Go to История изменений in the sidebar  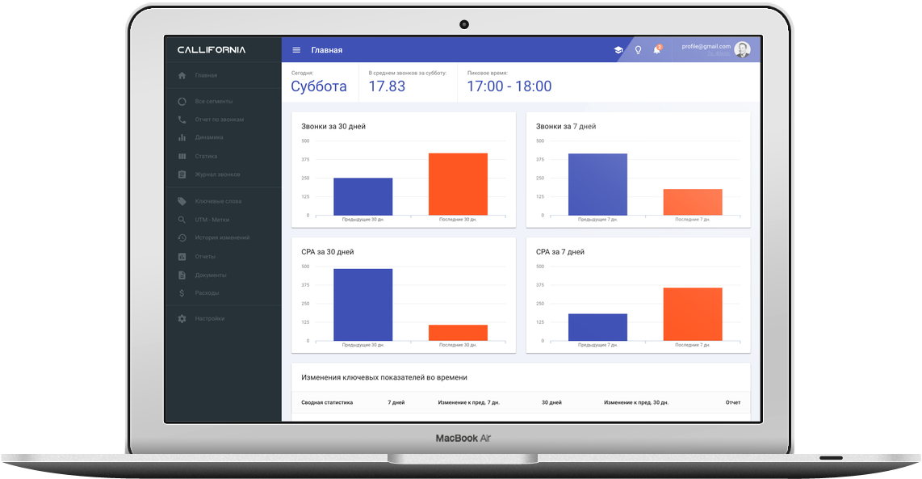222,237
